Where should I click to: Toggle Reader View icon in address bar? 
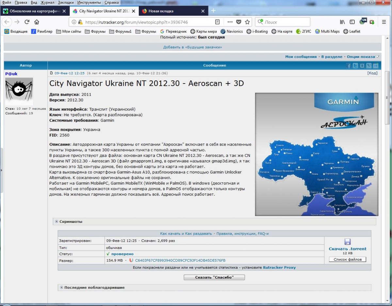point(217,22)
